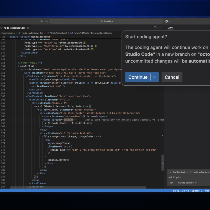Go back with the left arrow
Image resolution: width=210 pixels, height=210 pixels.
41,21
